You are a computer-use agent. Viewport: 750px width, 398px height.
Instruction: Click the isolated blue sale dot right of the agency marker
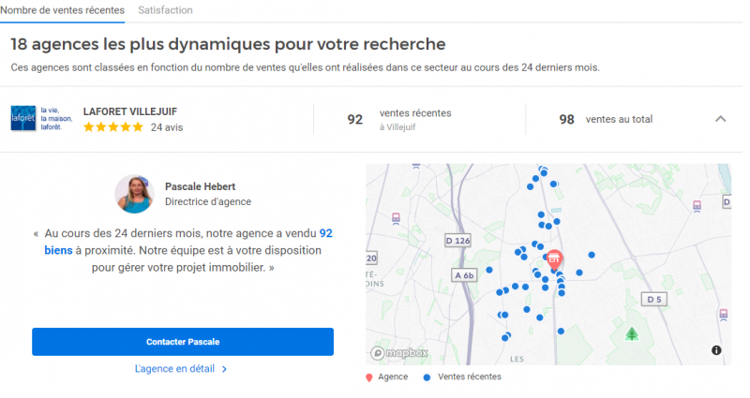pyautogui.click(x=591, y=255)
